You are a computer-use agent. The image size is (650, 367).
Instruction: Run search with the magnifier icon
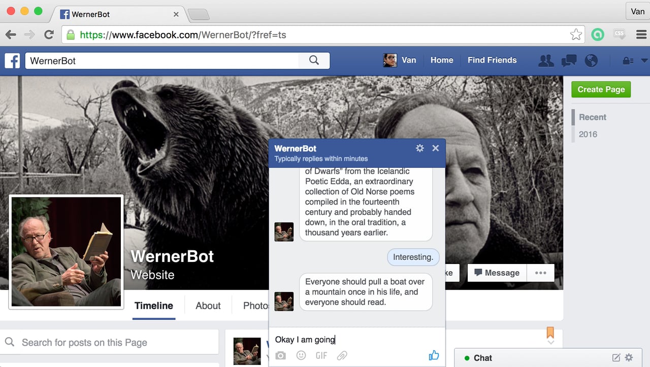[x=314, y=60]
